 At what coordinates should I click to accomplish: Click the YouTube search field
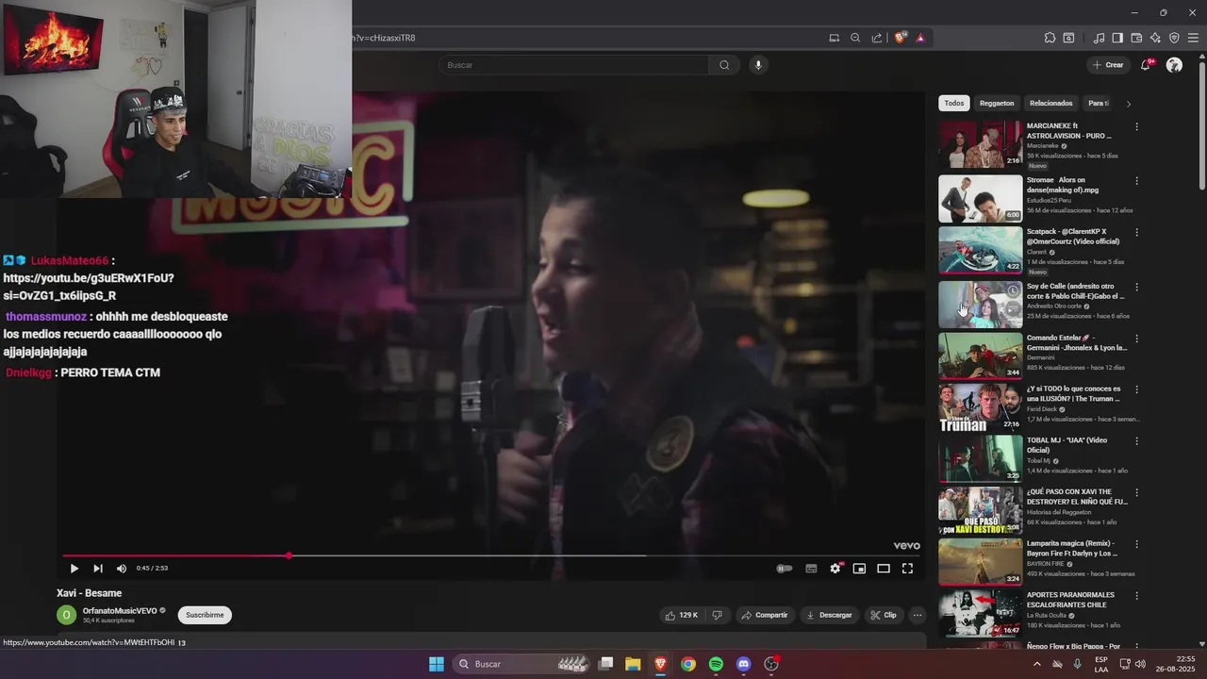pyautogui.click(x=573, y=65)
